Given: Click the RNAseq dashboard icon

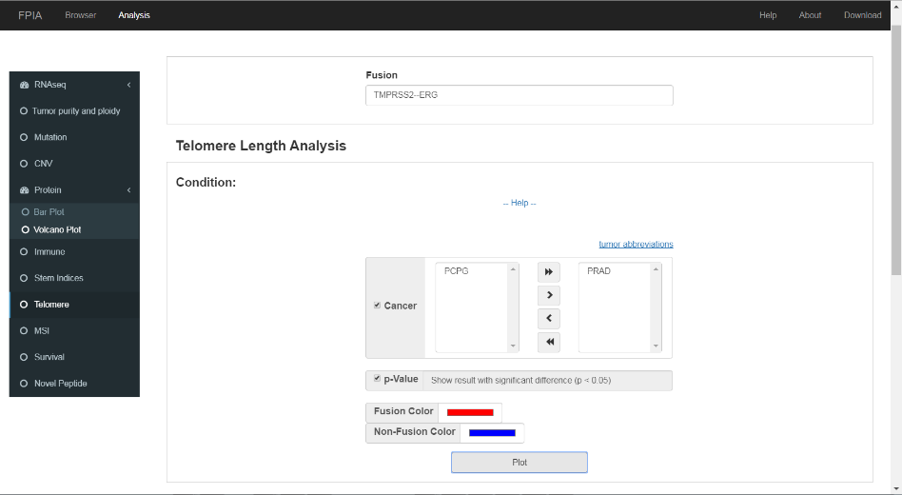Looking at the screenshot, I should pyautogui.click(x=24, y=85).
